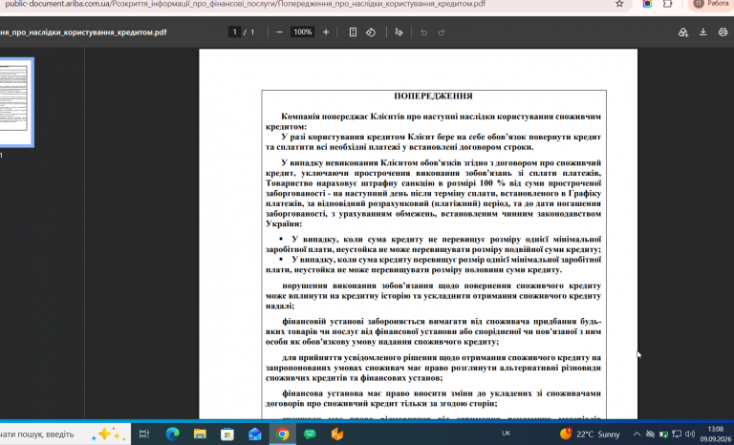Zoom out with the minus button
This screenshot has width=734, height=445.
279,32
